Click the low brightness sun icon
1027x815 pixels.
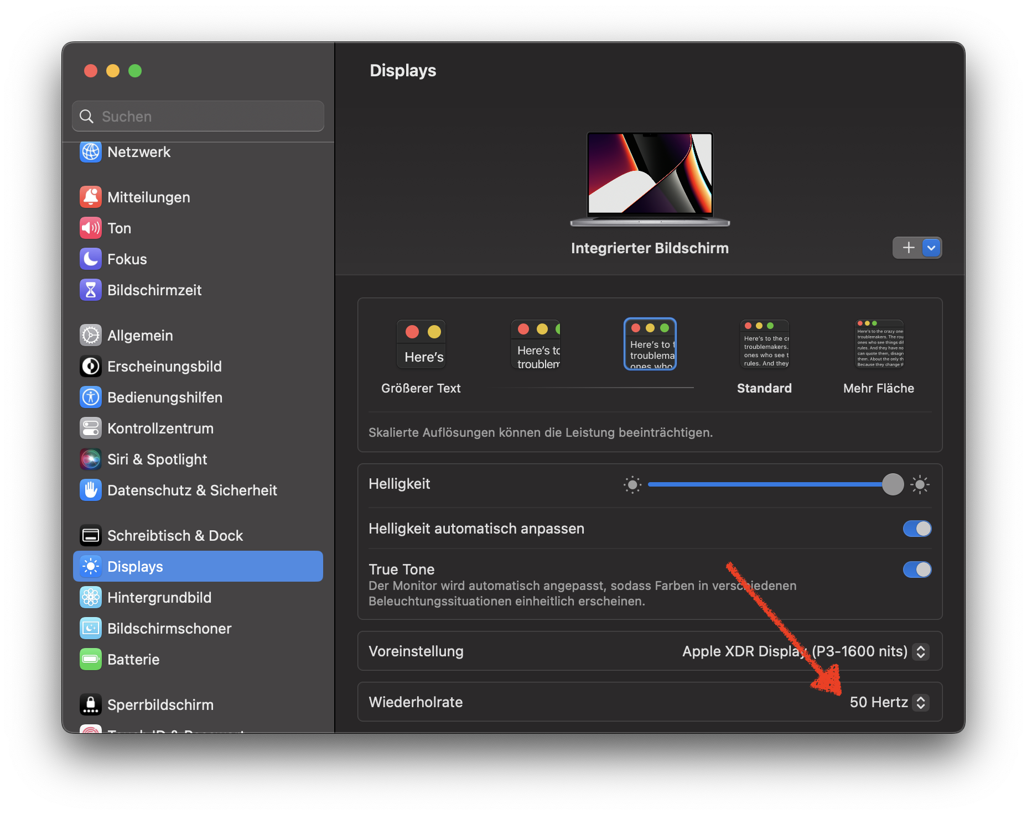[x=632, y=485]
